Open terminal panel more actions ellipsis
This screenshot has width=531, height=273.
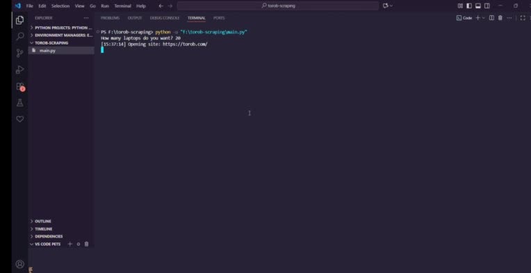point(509,18)
